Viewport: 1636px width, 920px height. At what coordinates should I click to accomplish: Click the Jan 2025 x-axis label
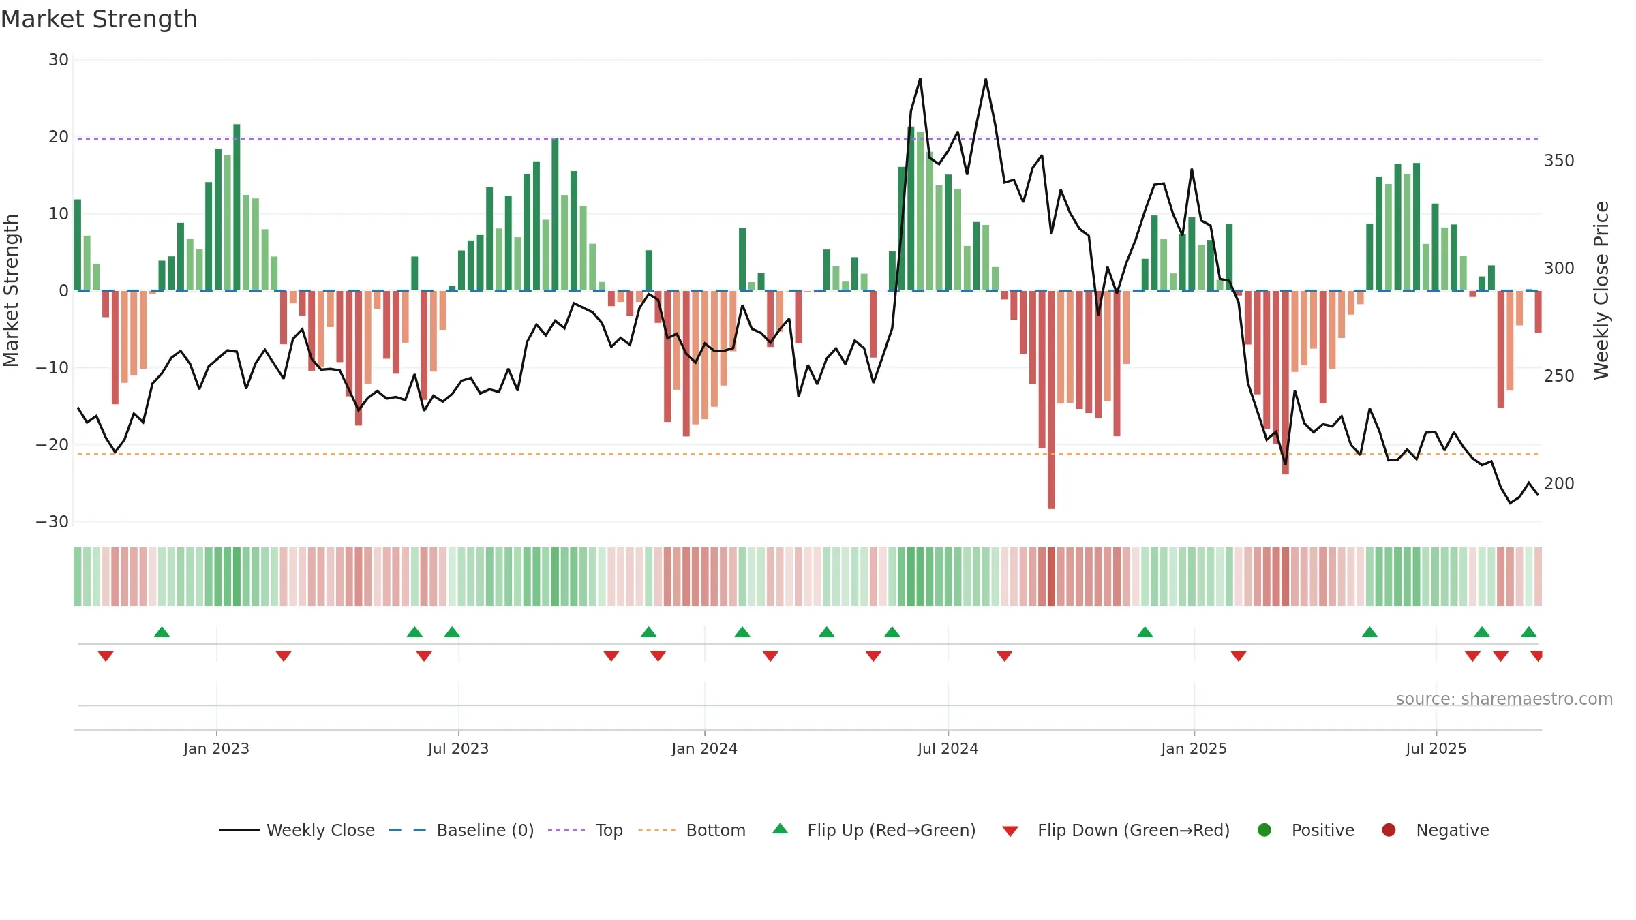pyautogui.click(x=1194, y=748)
